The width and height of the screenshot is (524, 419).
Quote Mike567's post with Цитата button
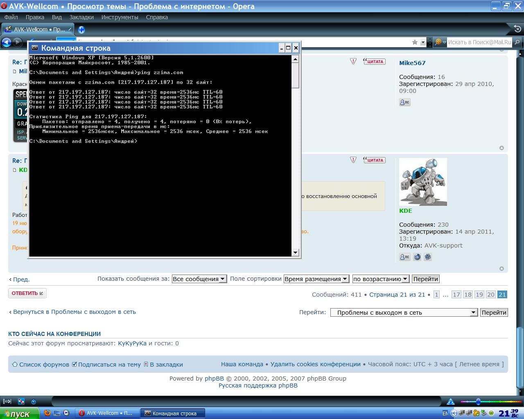[374, 61]
